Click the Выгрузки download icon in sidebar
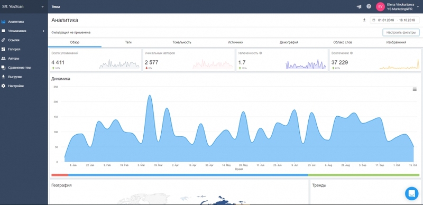The width and height of the screenshot is (423, 205). [3, 77]
